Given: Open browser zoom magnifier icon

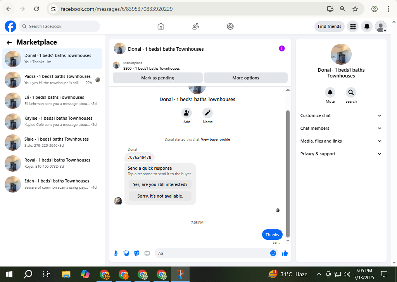Looking at the screenshot, I should pyautogui.click(x=343, y=9).
